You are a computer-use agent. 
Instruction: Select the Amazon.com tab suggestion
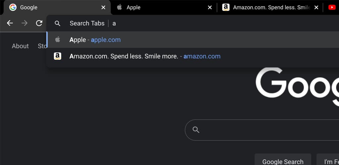145,56
